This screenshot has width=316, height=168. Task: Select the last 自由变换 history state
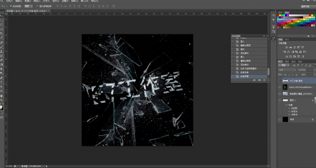[x=249, y=76]
